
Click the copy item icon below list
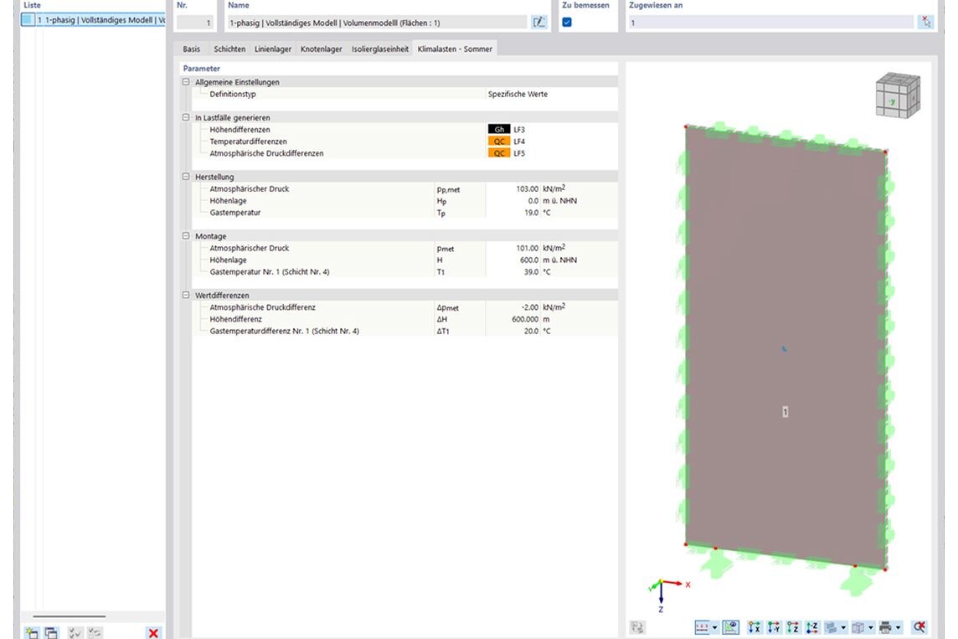(51, 633)
